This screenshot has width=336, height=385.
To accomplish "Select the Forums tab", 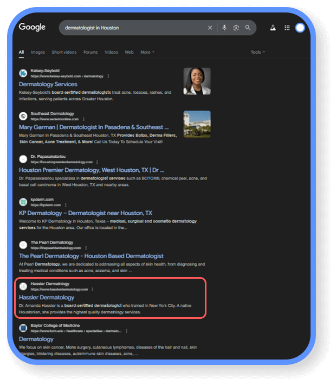I will [91, 52].
